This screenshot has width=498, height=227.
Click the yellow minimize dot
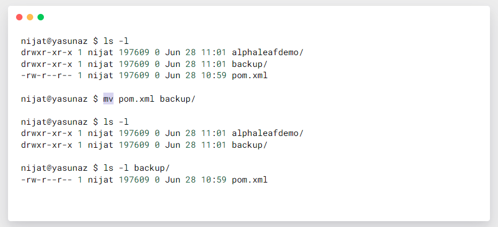tap(30, 17)
